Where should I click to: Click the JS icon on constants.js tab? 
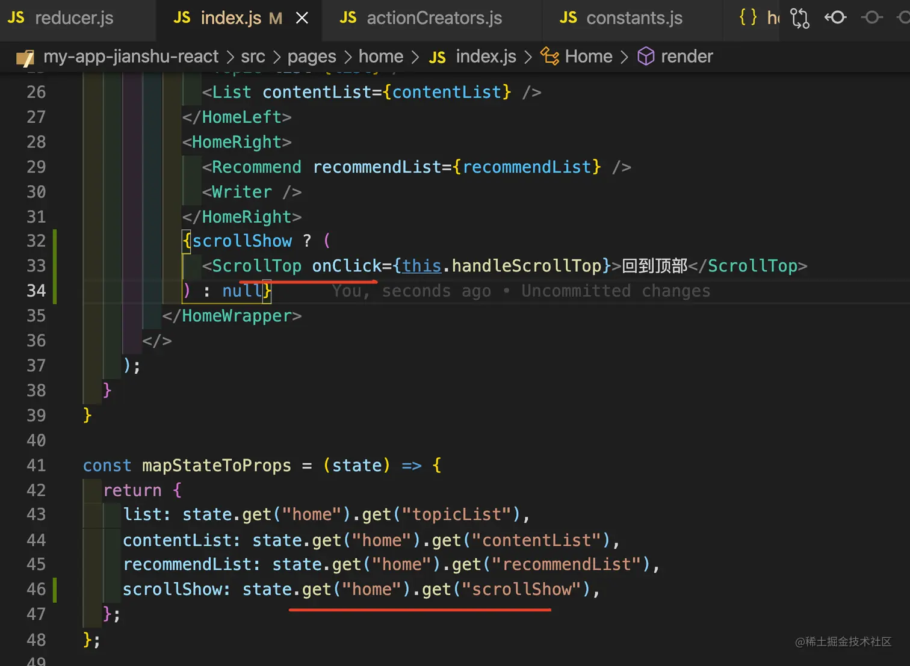point(568,18)
